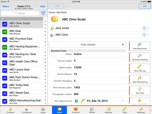
Task: Open the Calls tab
Action: point(124,110)
